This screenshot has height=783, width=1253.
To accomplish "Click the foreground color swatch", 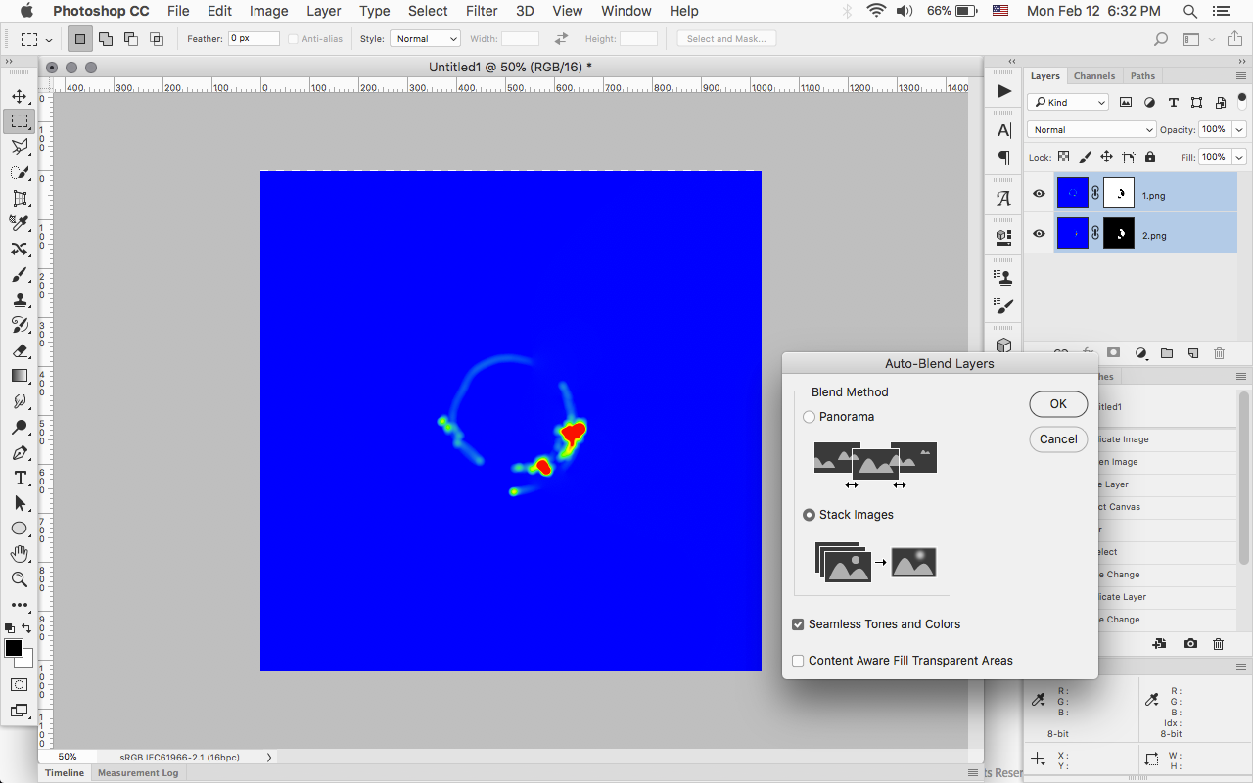I will click(14, 648).
